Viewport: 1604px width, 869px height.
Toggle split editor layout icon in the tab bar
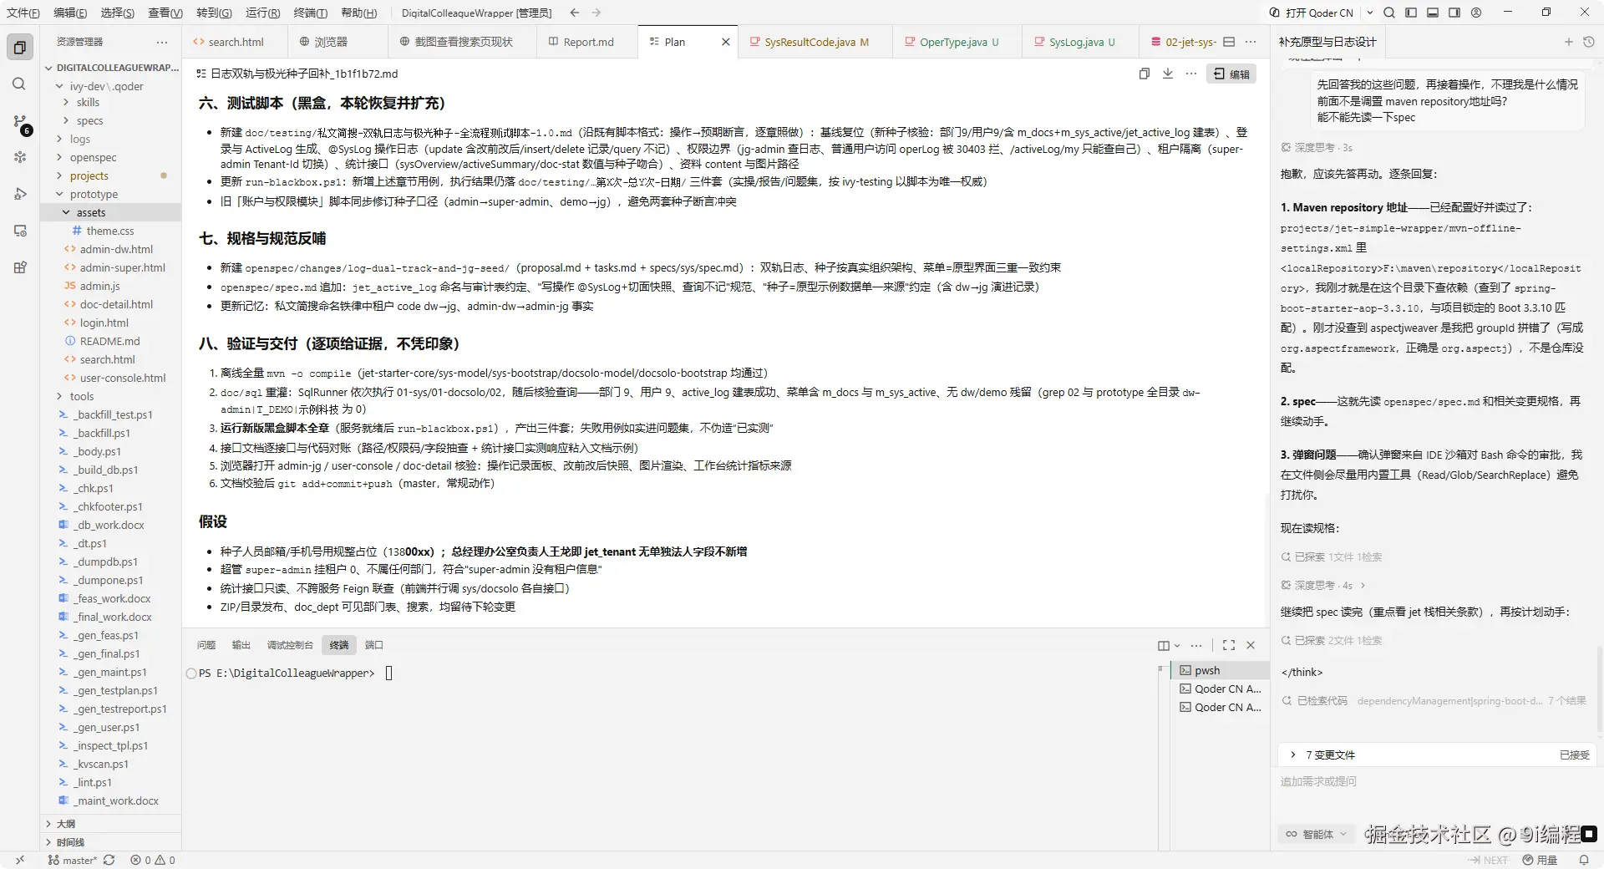[x=1229, y=42]
